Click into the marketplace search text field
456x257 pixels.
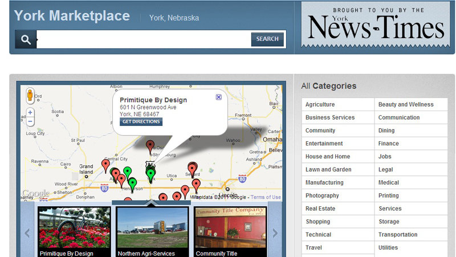(144, 39)
